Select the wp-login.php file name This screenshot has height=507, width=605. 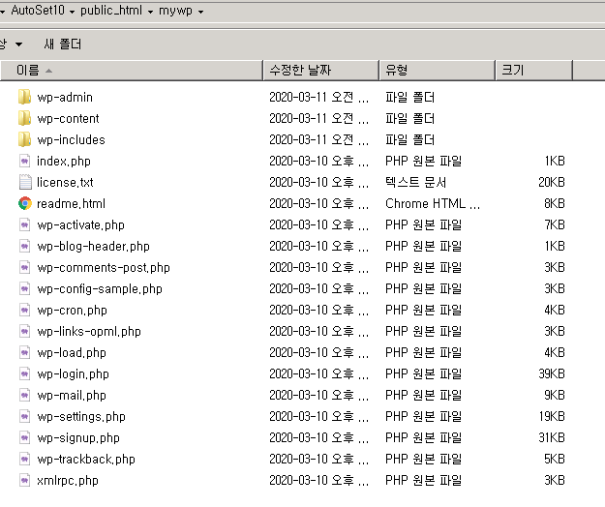[74, 374]
